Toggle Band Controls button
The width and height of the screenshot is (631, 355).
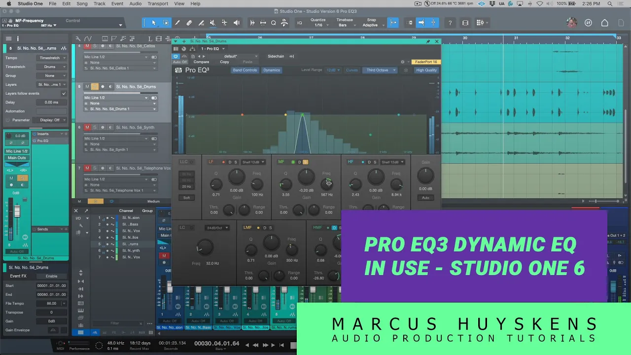[245, 70]
